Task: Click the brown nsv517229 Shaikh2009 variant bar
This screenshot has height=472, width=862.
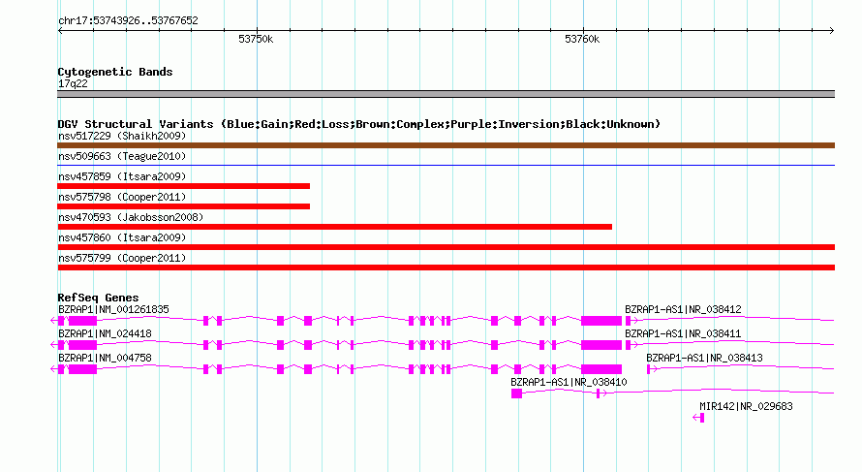Action: pos(446,145)
